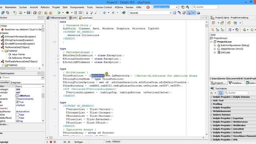Click the green Run (play) toolbar icon

point(59,12)
